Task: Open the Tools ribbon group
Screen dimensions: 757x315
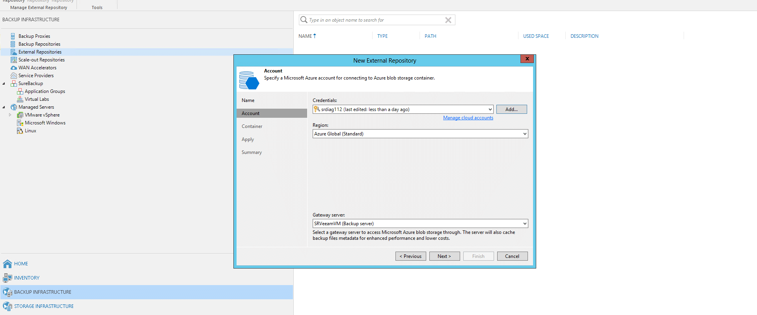Action: click(x=97, y=7)
